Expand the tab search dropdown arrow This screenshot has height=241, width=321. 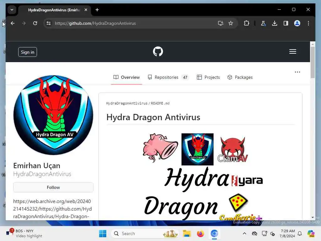point(12,10)
